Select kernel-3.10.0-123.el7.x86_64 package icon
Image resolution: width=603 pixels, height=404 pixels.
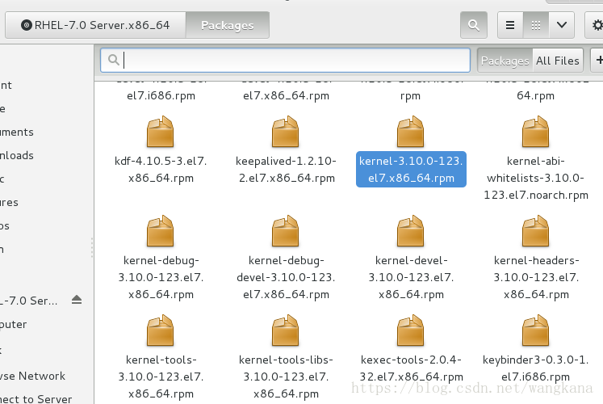tap(410, 132)
